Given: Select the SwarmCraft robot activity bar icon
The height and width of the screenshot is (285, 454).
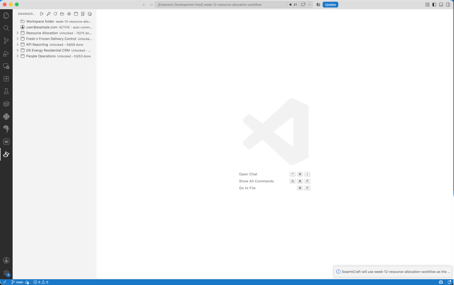Looking at the screenshot, I should click(x=6, y=154).
